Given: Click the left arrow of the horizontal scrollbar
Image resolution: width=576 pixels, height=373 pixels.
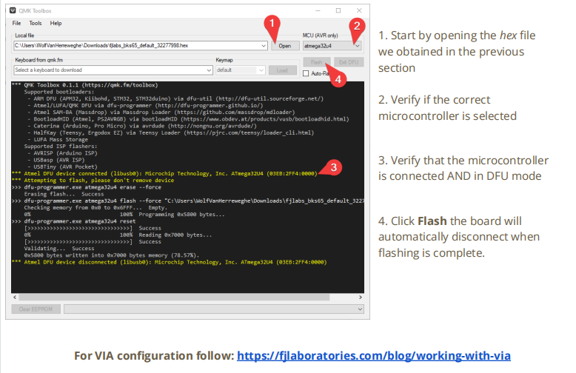Looking at the screenshot, I should pyautogui.click(x=15, y=297).
